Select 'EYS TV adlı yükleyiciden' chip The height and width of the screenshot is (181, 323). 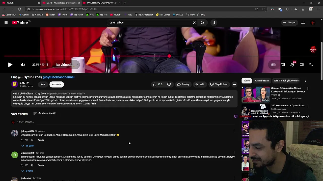tap(287, 81)
